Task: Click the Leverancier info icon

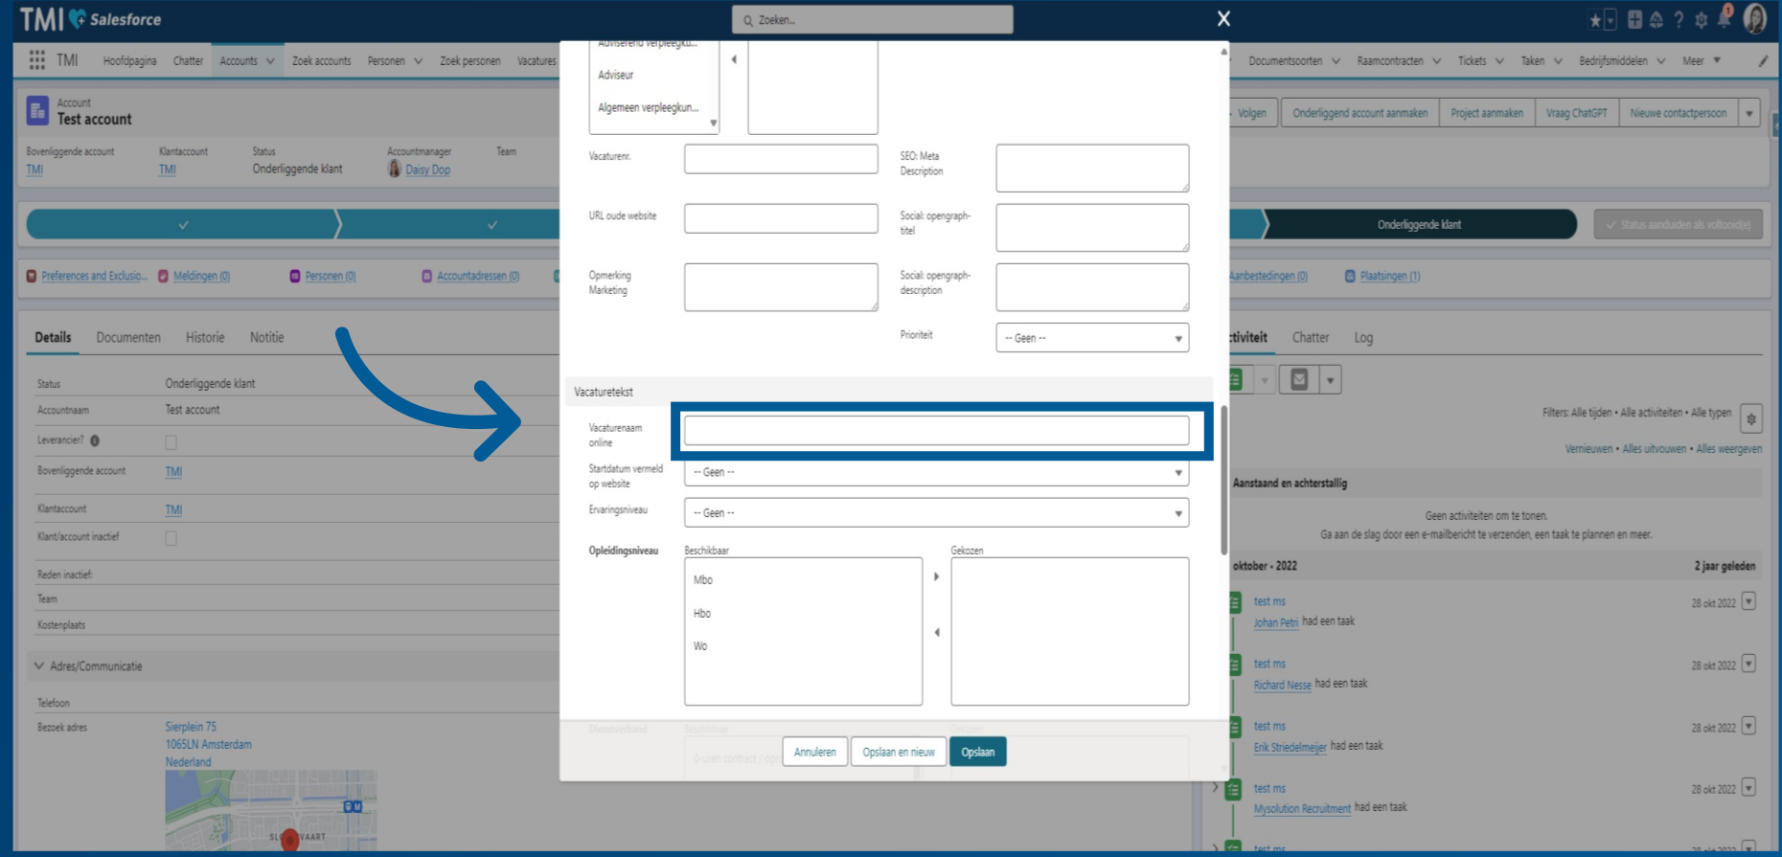Action: [x=95, y=440]
